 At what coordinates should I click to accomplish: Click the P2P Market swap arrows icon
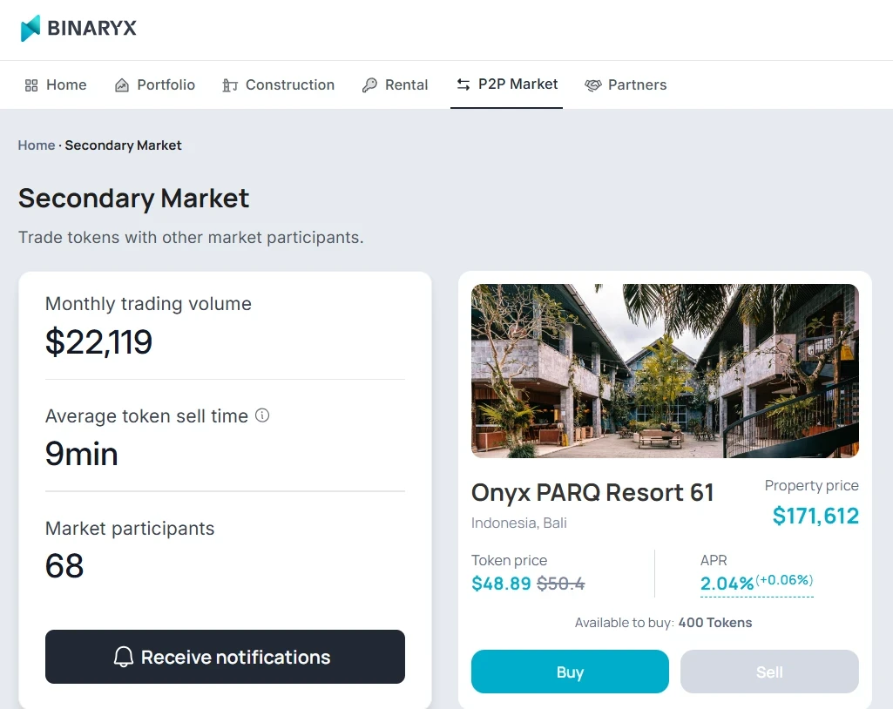pyautogui.click(x=463, y=84)
